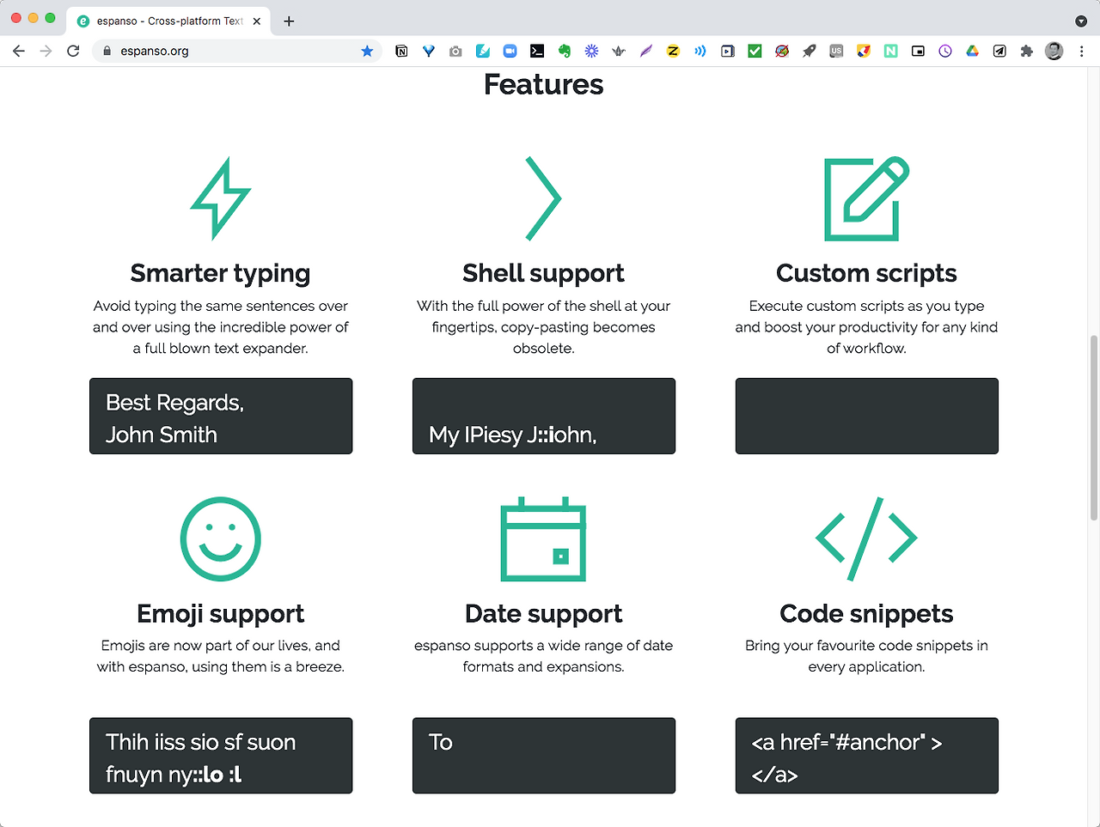1100x827 pixels.
Task: Open the Chrome three-dot menu
Action: [1081, 52]
